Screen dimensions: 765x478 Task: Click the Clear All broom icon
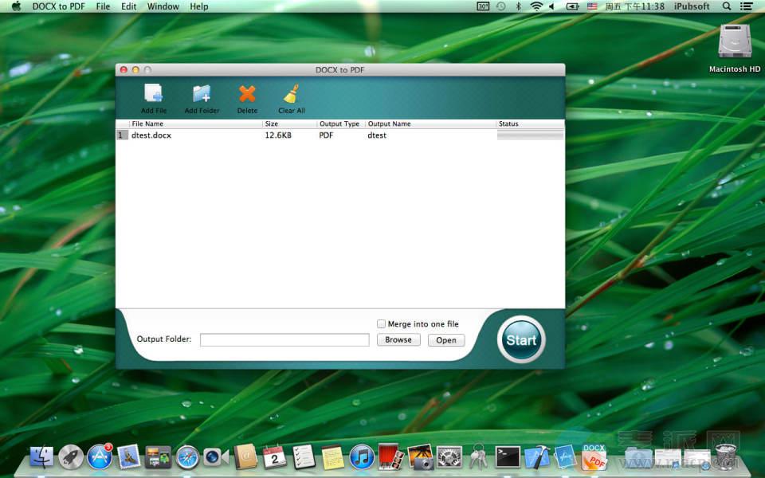(x=291, y=95)
